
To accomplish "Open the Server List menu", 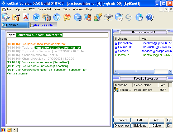I will 45,9.
